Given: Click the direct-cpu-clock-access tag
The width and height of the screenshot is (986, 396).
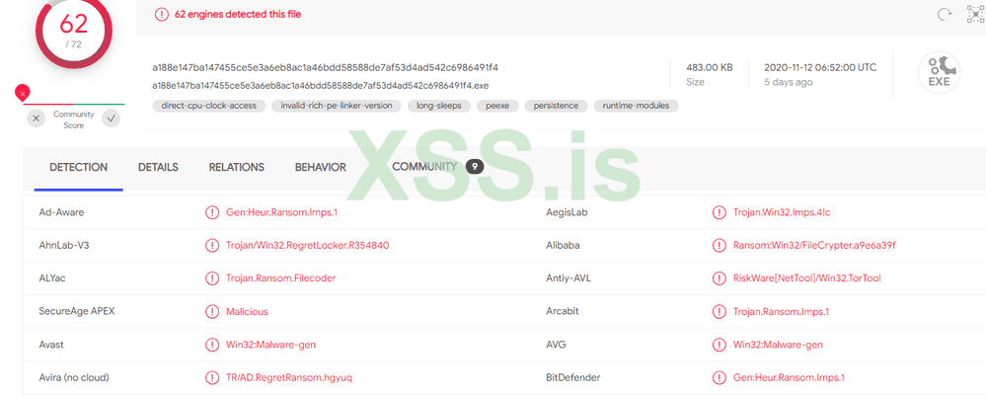Looking at the screenshot, I should pyautogui.click(x=209, y=106).
